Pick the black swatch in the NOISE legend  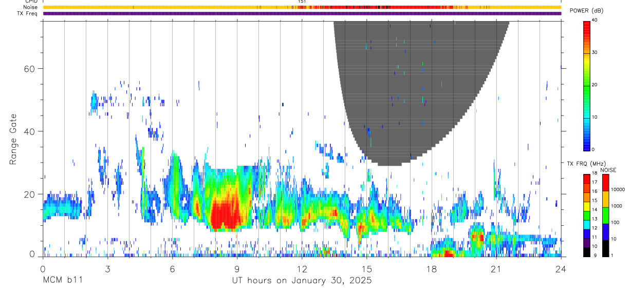coord(605,248)
